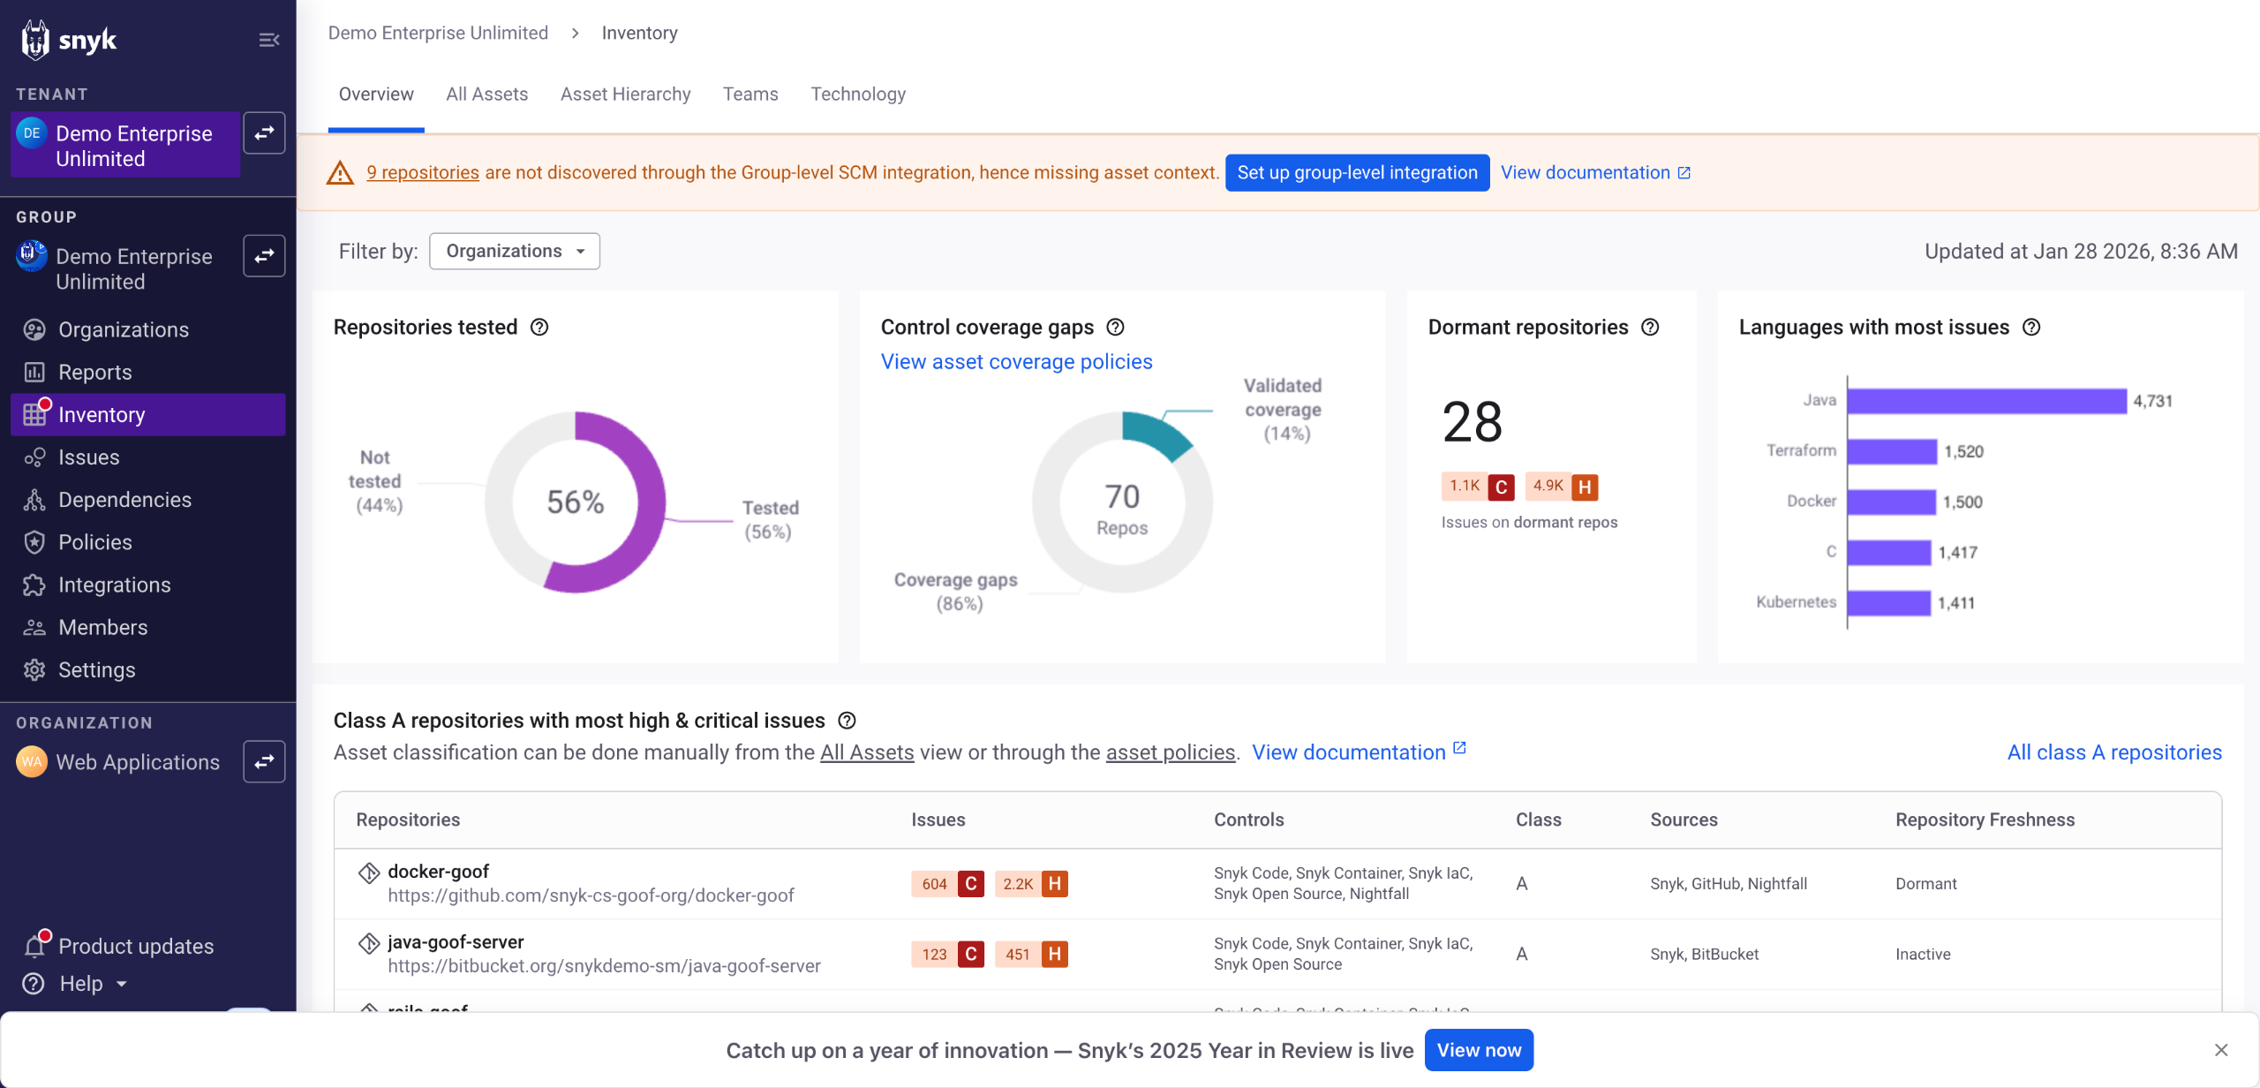Dismiss the Year in Review banner
This screenshot has width=2260, height=1088.
pyautogui.click(x=2220, y=1050)
